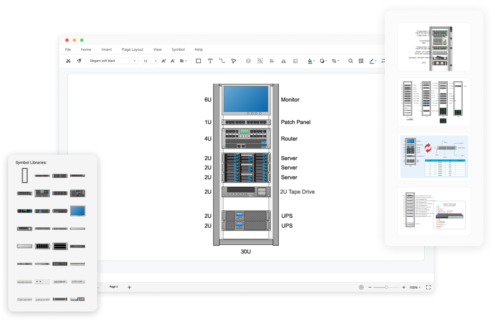Select the Text tool

[210, 61]
